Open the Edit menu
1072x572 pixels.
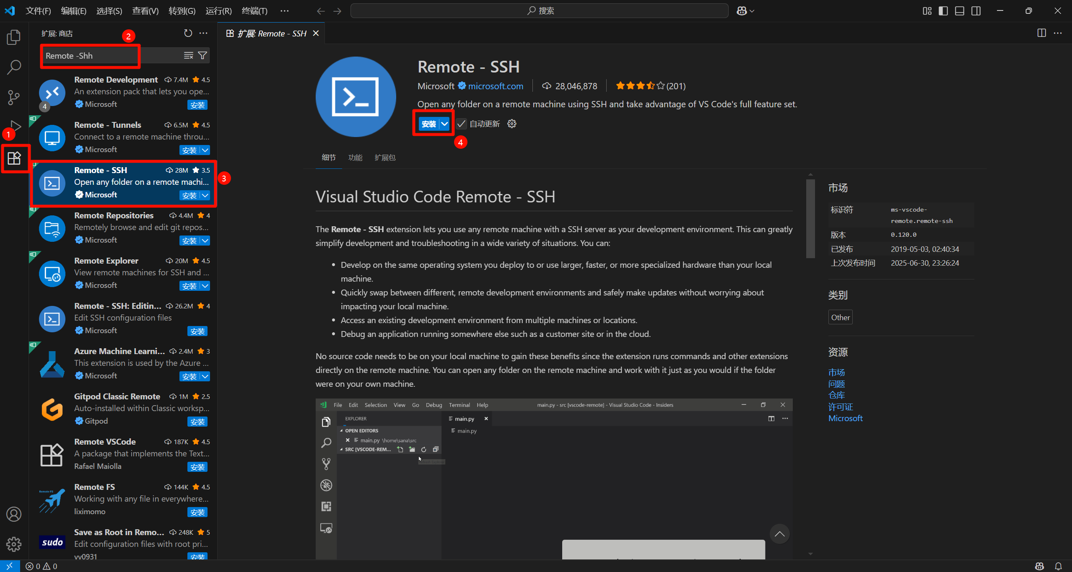74,11
